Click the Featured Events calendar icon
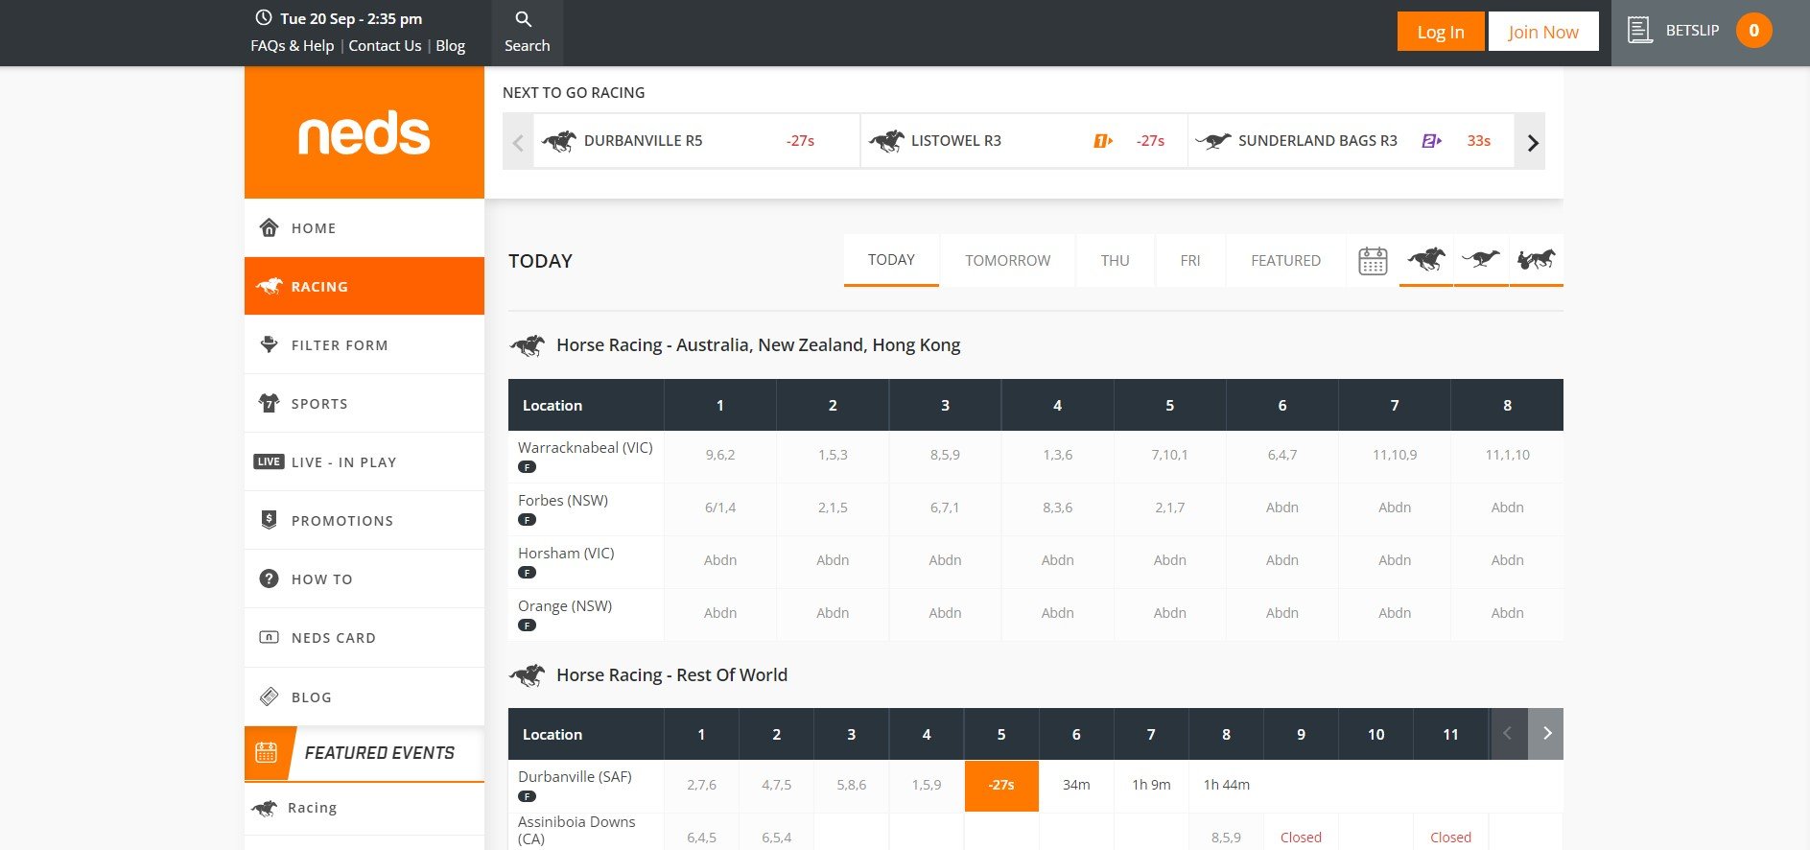Viewport: 1810px width, 850px height. (267, 753)
